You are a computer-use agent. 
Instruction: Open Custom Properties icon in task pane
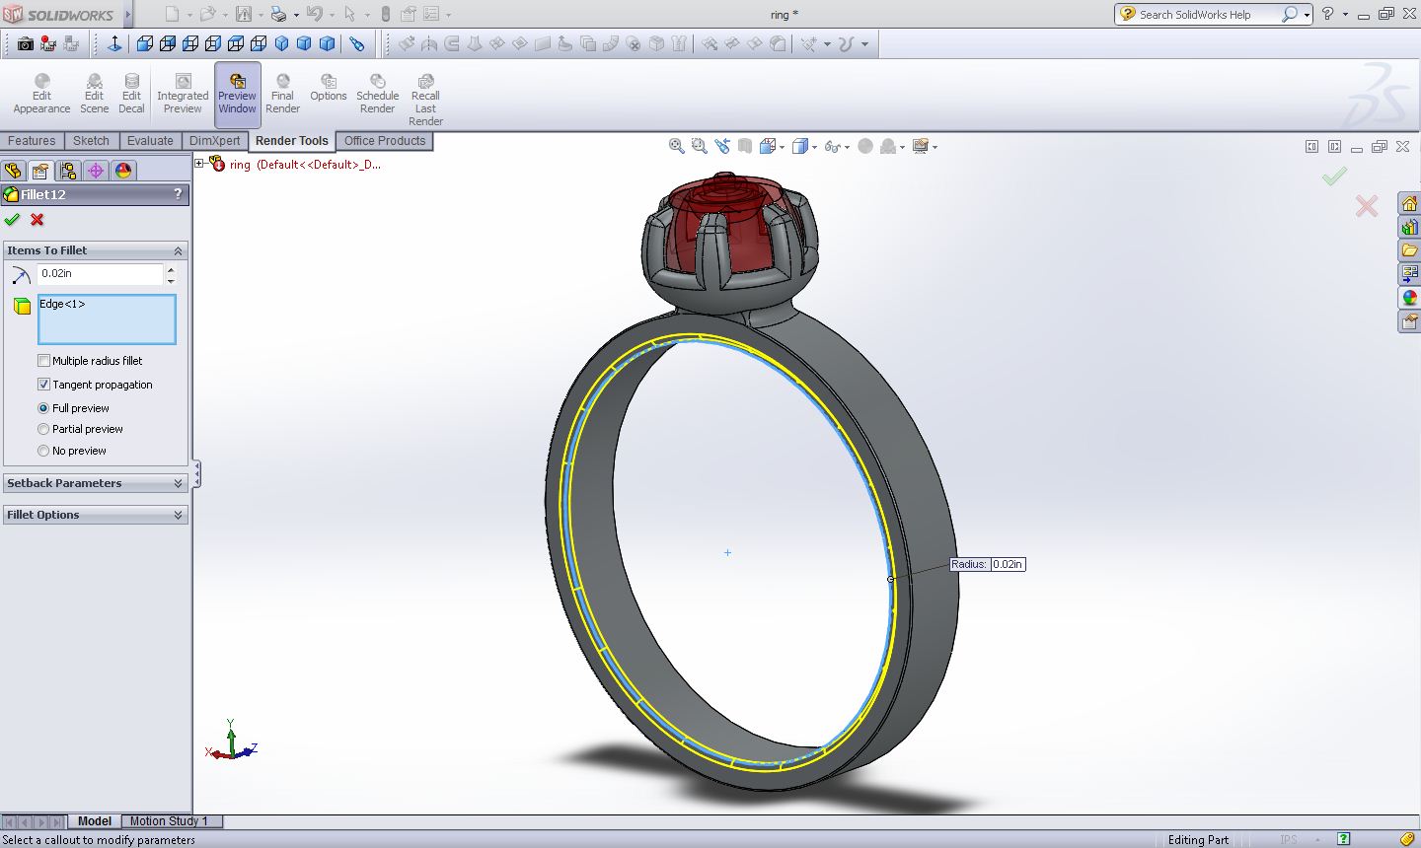coord(1409,321)
